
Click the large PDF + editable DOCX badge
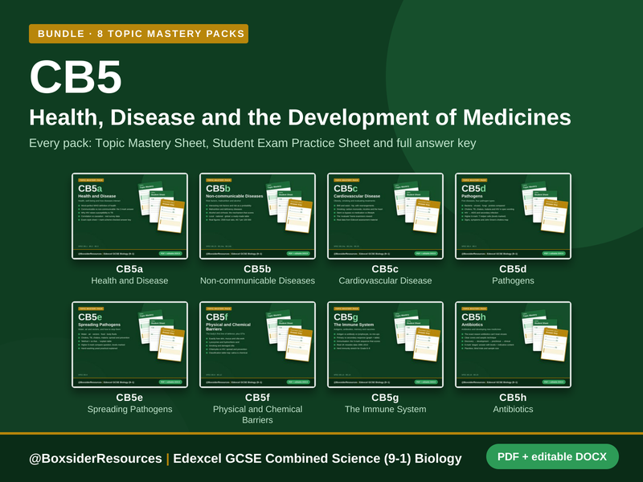(x=552, y=456)
